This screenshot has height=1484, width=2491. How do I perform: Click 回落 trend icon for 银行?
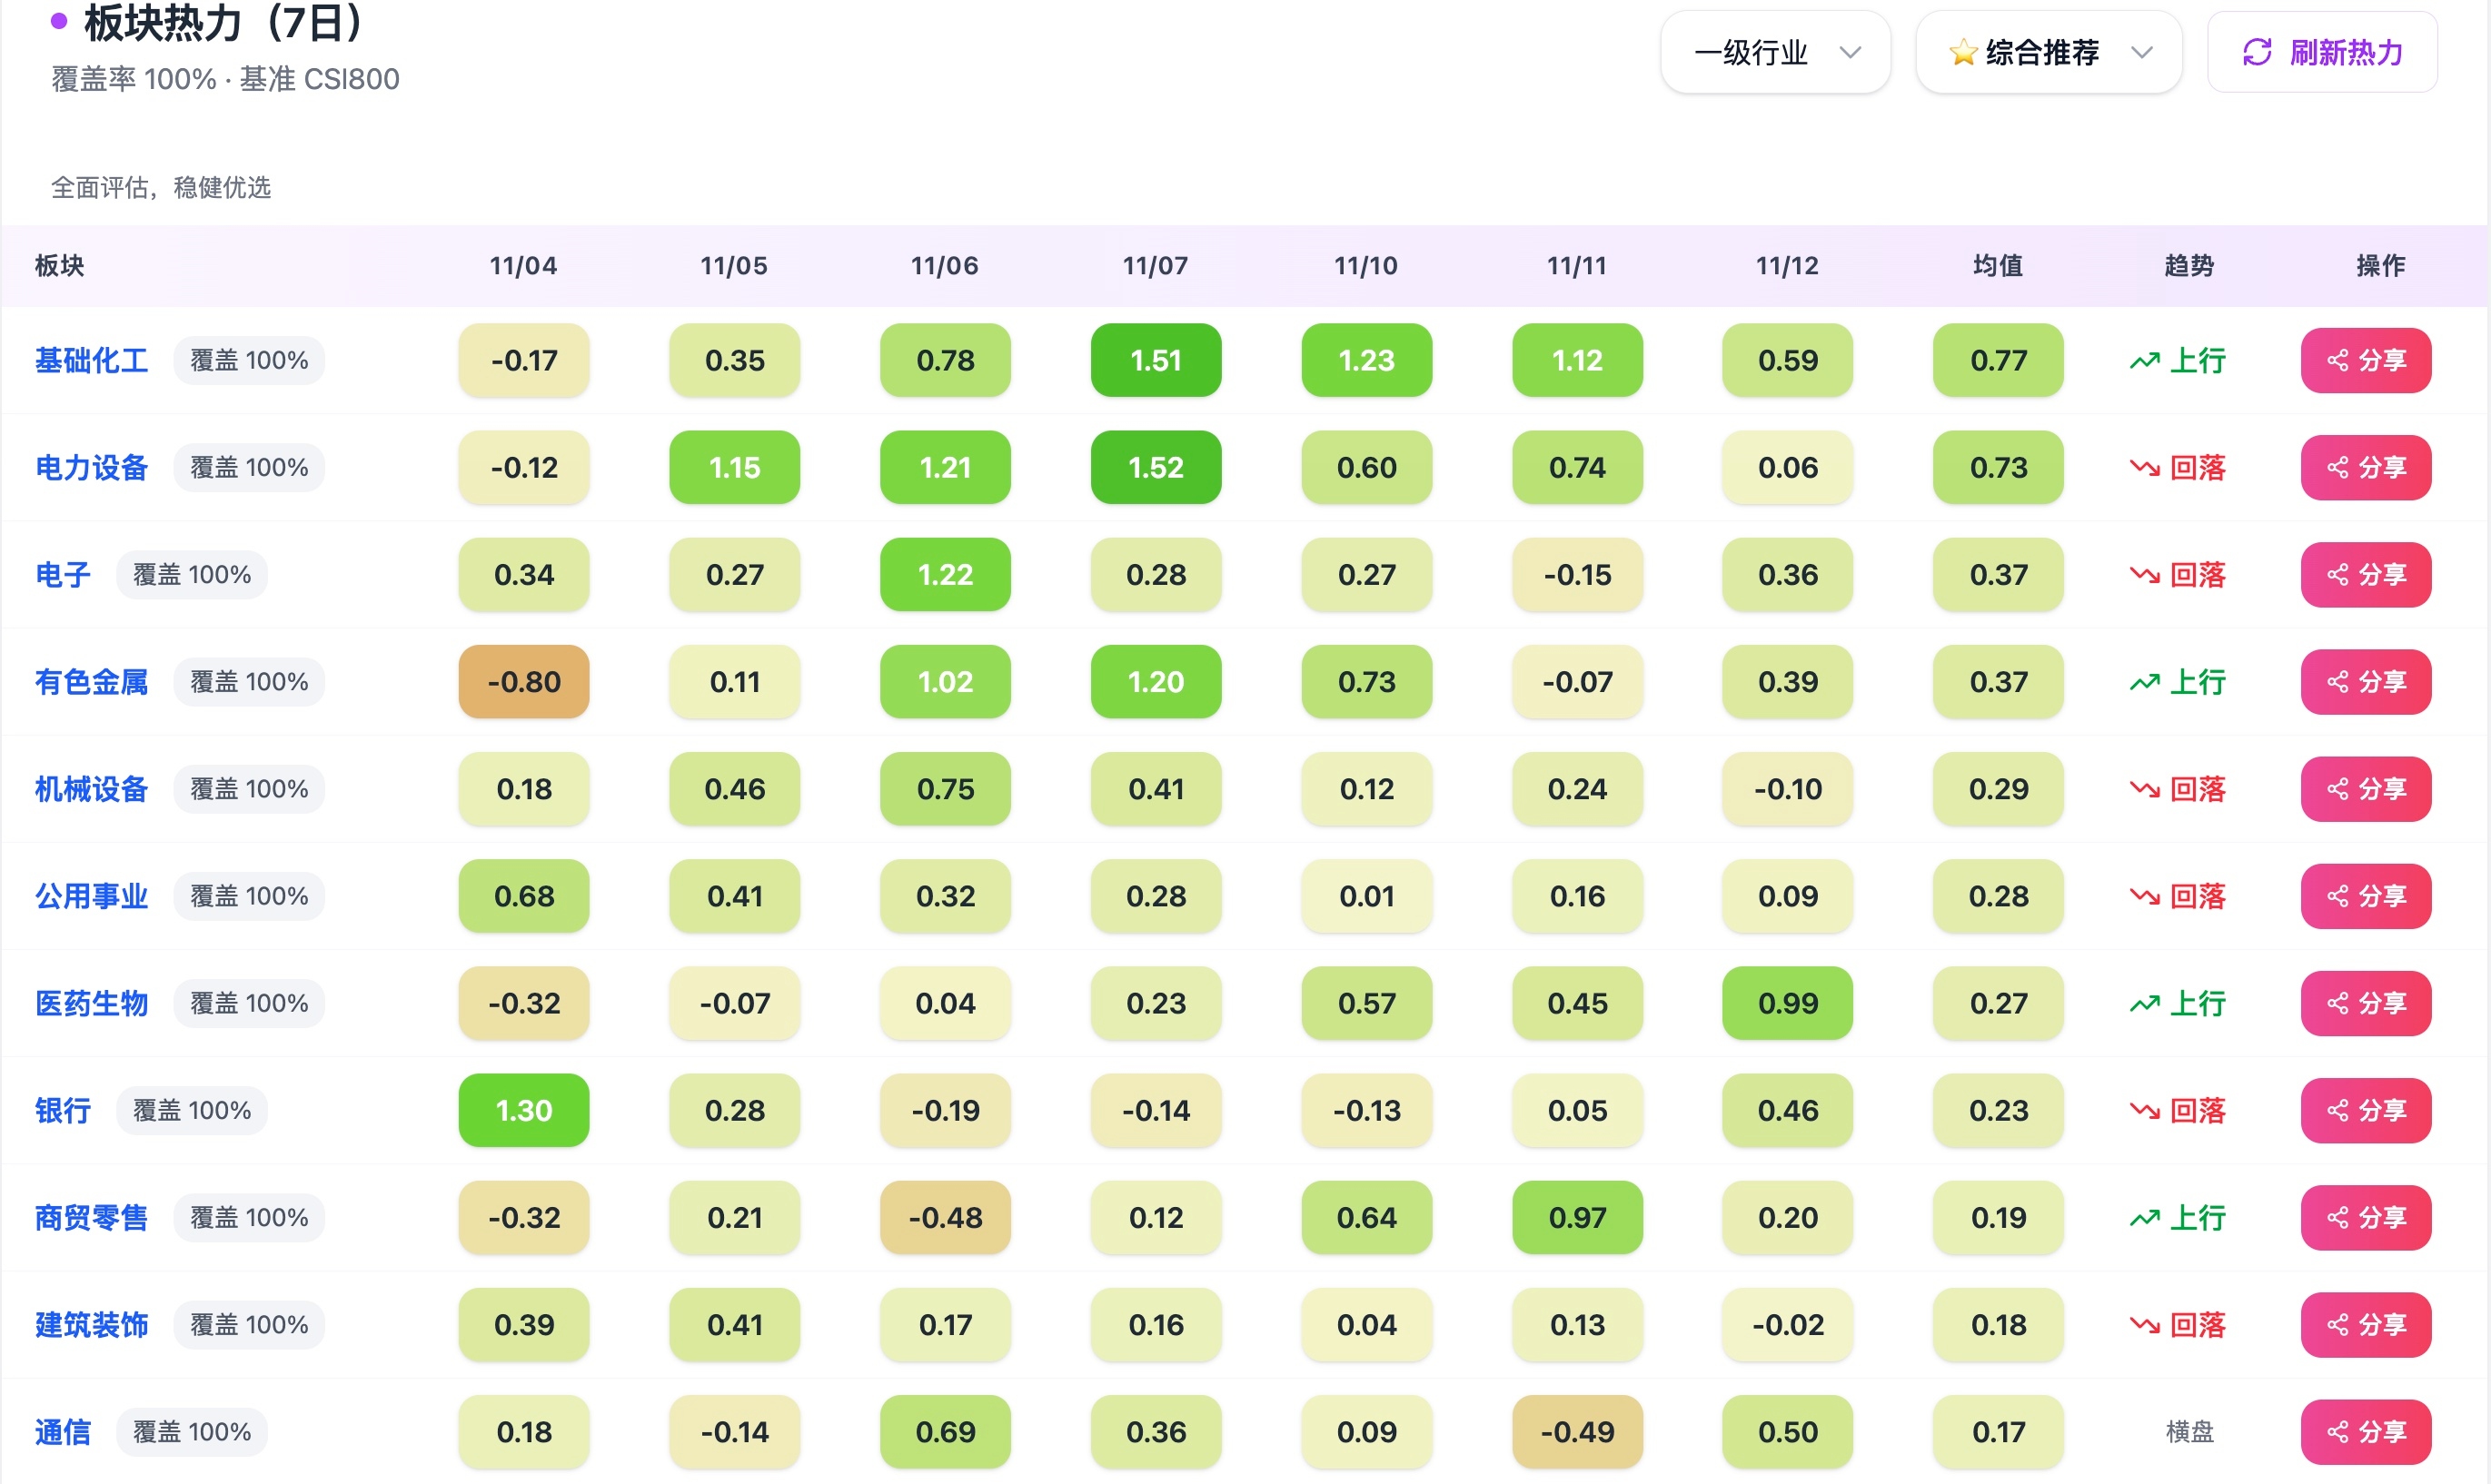tap(2144, 1111)
